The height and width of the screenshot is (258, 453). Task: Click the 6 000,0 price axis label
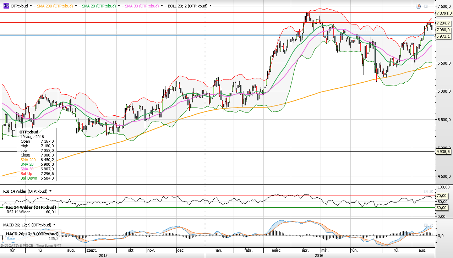pyautogui.click(x=444, y=92)
